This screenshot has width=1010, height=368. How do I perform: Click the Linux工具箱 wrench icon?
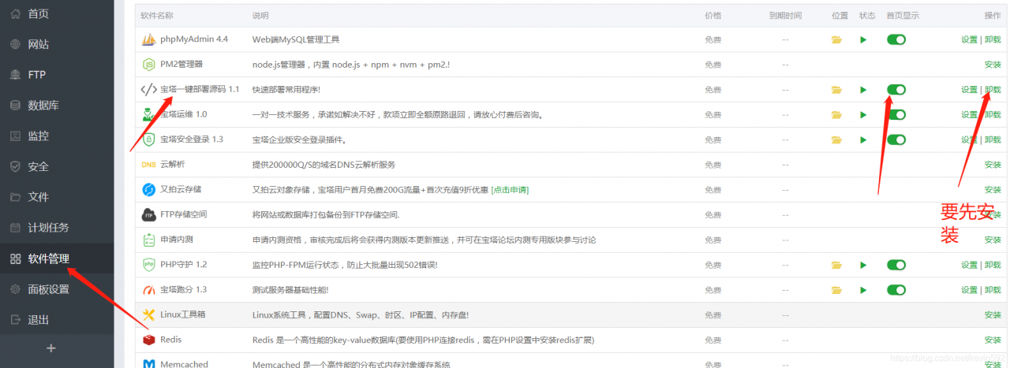pyautogui.click(x=148, y=315)
